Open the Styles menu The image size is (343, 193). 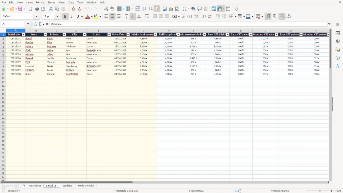click(x=51, y=2)
